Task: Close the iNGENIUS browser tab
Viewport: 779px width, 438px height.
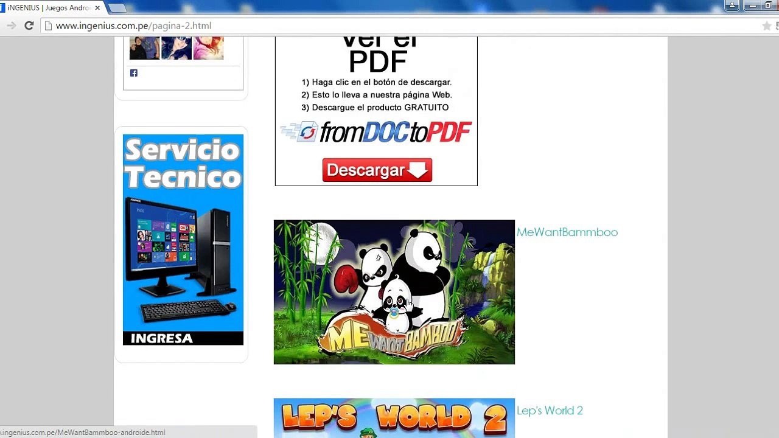Action: 97,8
